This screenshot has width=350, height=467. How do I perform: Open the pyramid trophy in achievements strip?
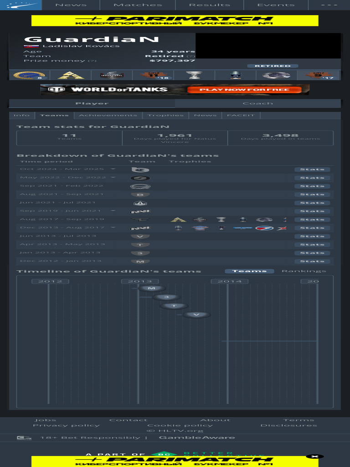tap(71, 75)
